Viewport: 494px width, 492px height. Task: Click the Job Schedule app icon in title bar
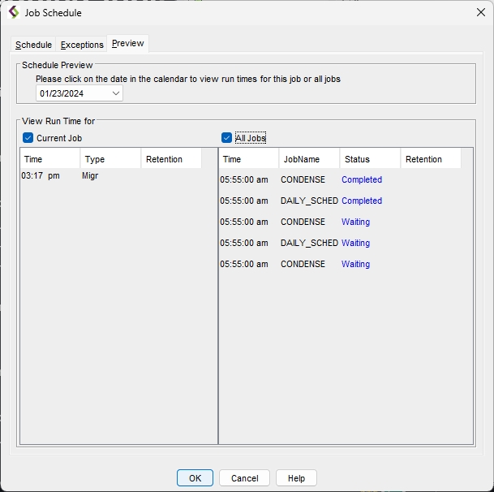[x=13, y=12]
